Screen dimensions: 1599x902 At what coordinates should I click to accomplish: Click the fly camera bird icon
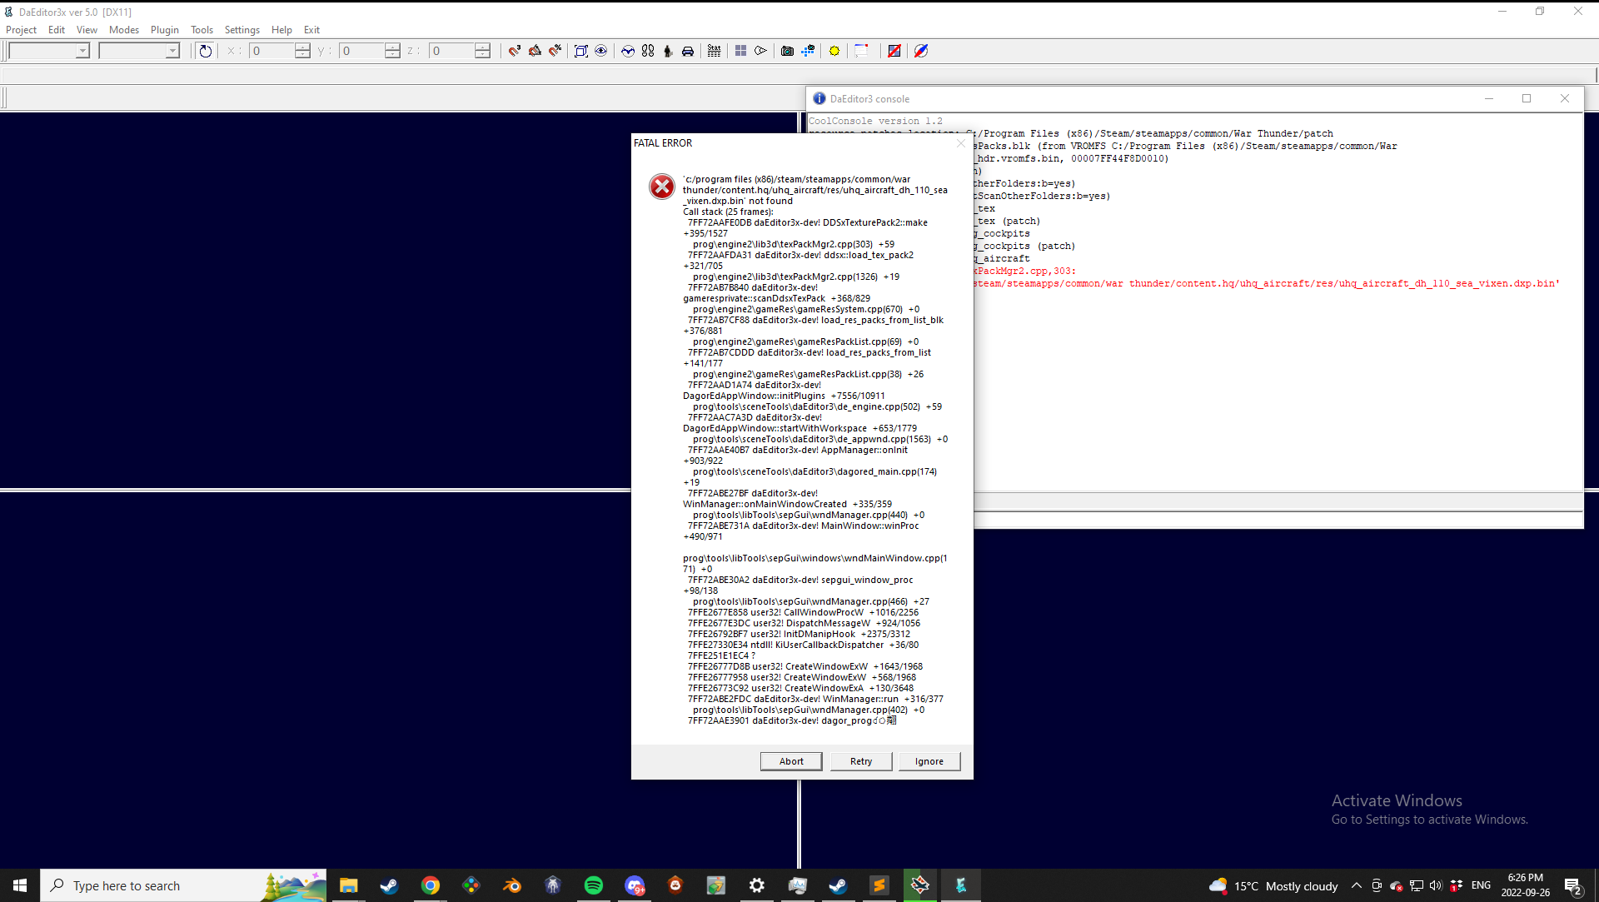(x=628, y=51)
